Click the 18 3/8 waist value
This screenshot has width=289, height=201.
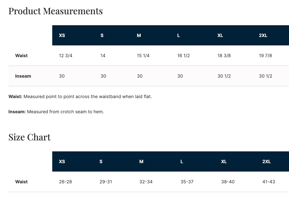224,56
